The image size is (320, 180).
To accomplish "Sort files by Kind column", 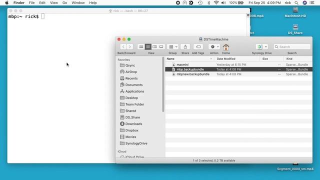I will pyautogui.click(x=297, y=59).
